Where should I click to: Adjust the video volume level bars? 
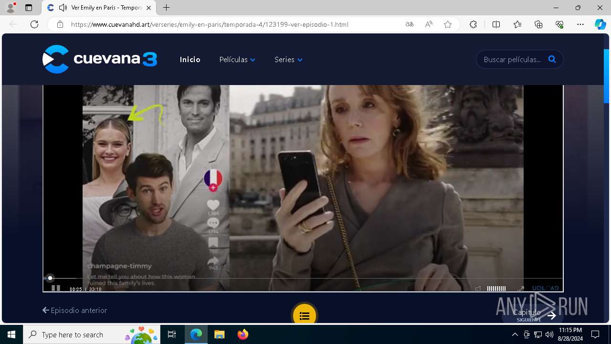tap(496, 289)
